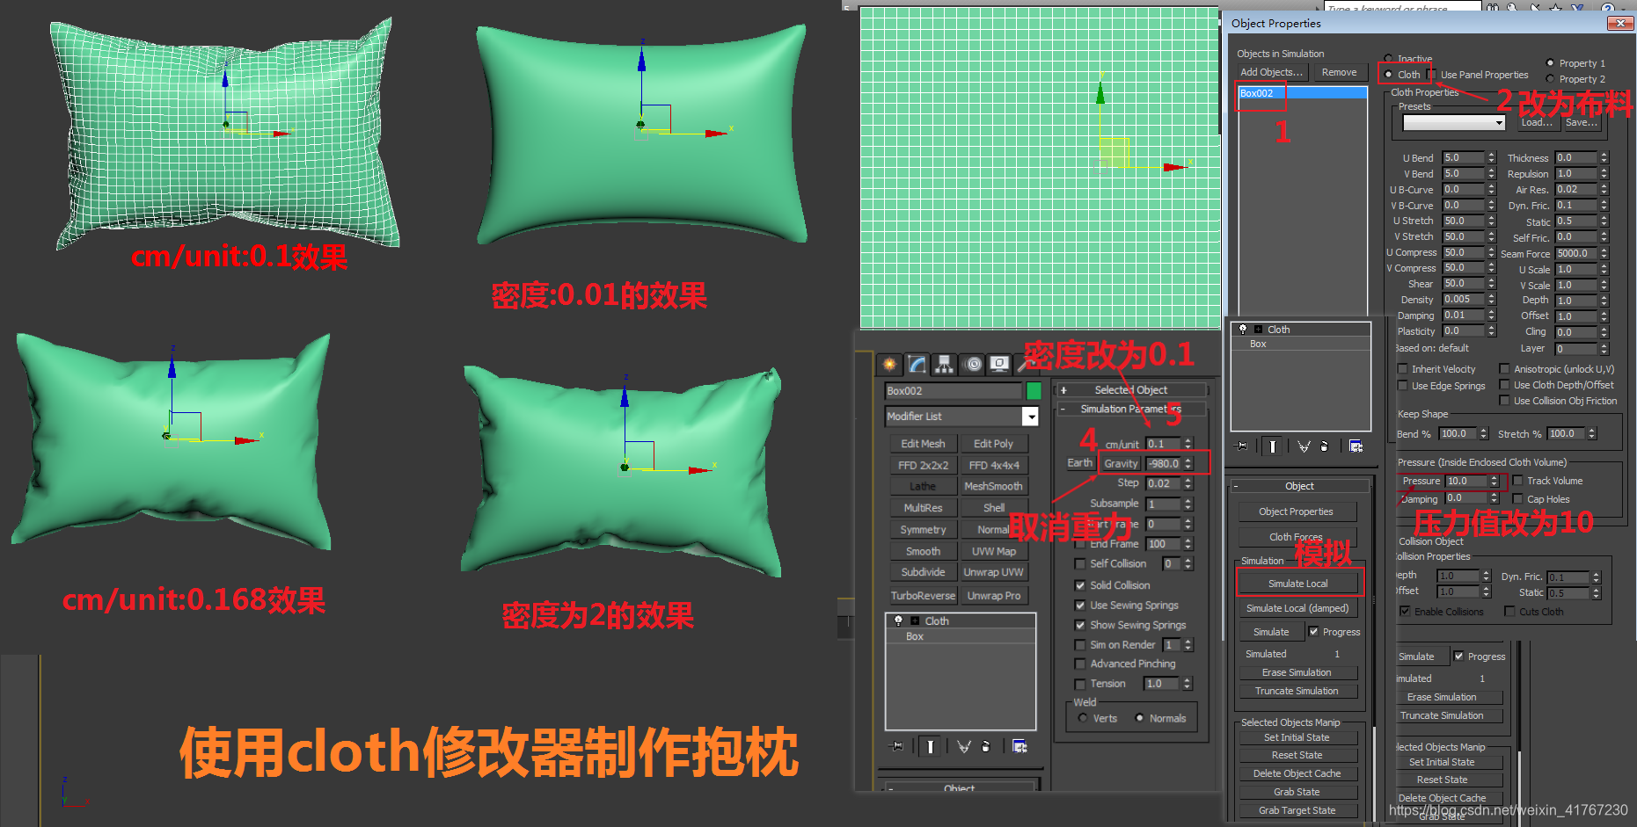1637x827 pixels.
Task: Click the FFD 4x4x4 modifier button
Action: tap(993, 465)
